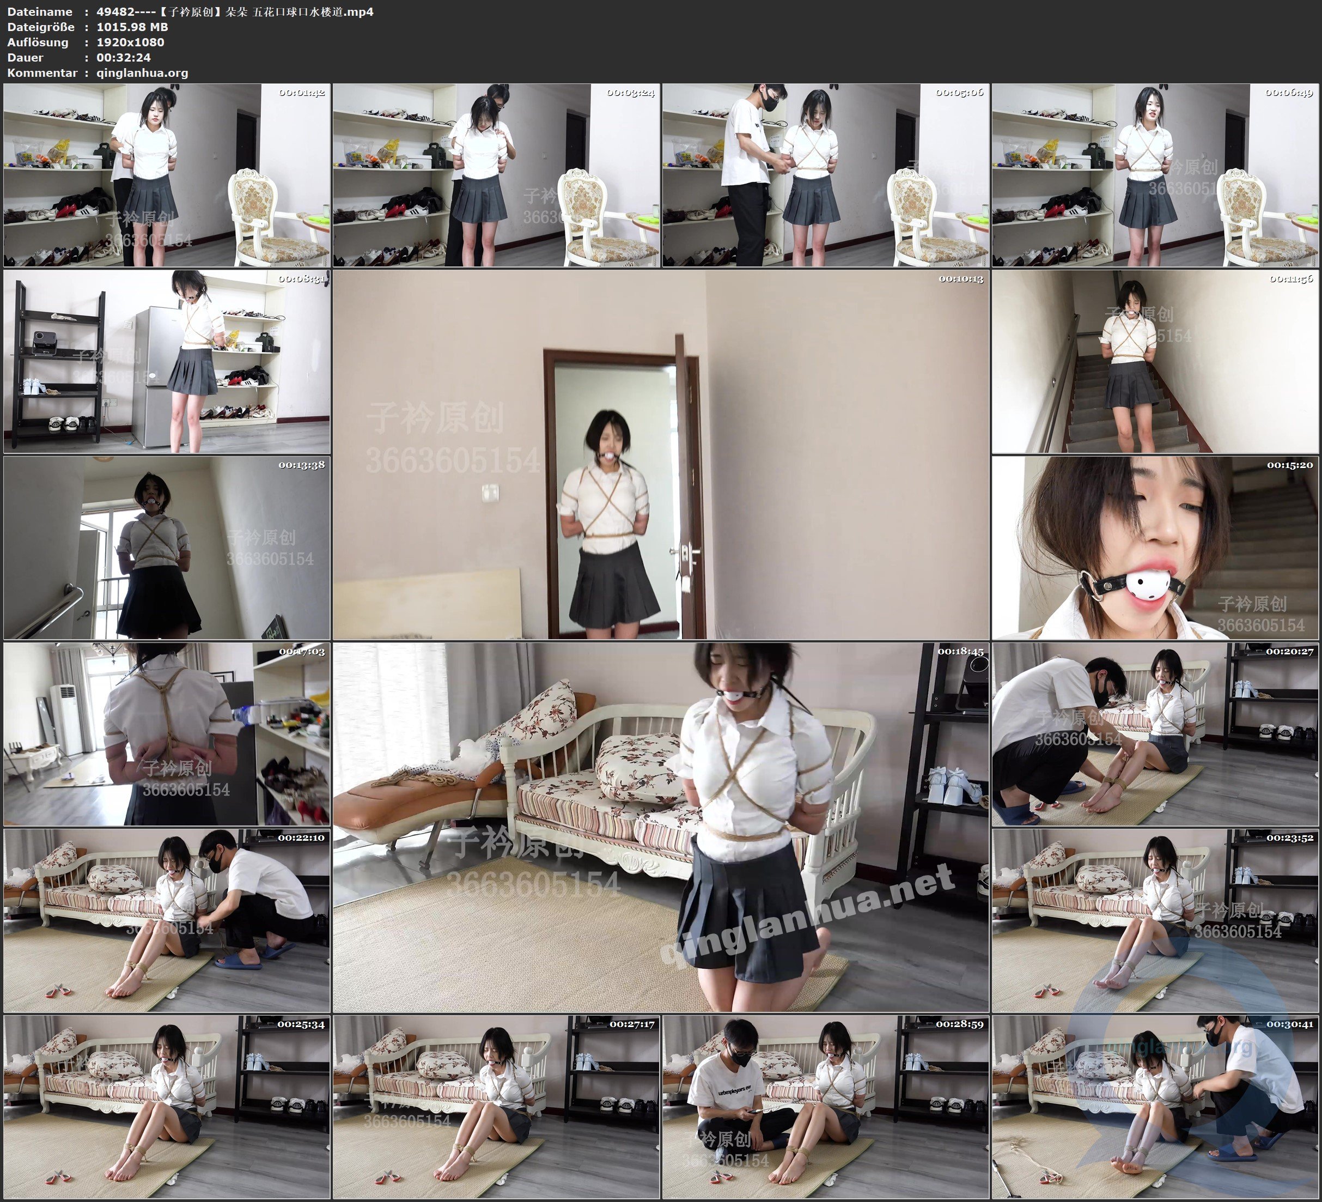
Task: Click the frame stamped 00:06:49
Action: [1155, 175]
